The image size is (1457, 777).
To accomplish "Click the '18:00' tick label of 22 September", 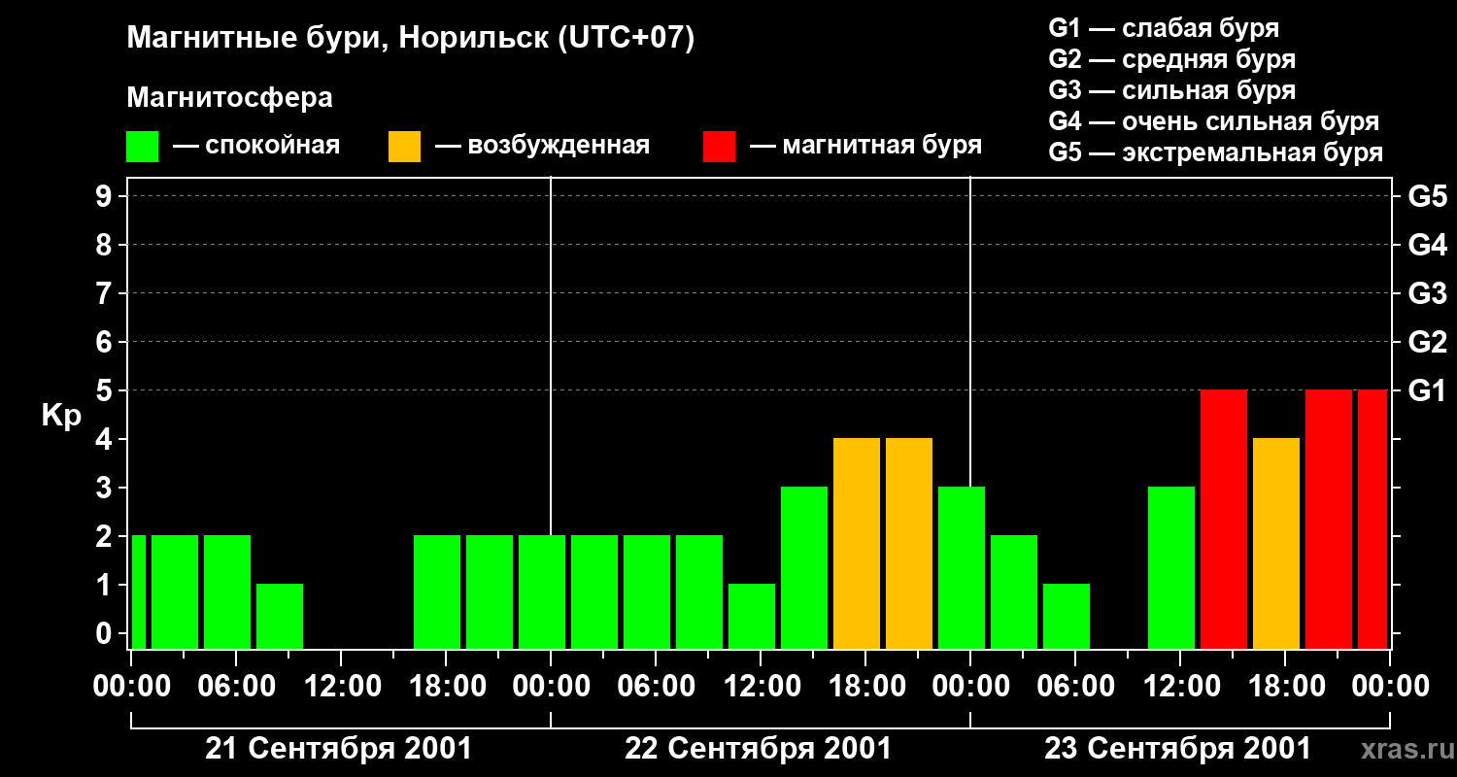I will [x=865, y=686].
